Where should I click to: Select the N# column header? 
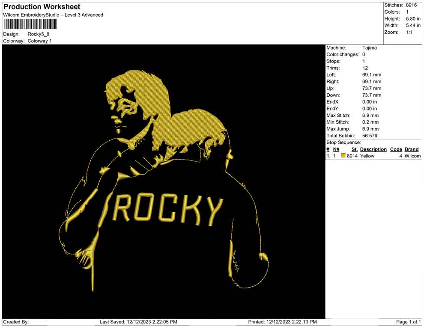tap(336, 149)
